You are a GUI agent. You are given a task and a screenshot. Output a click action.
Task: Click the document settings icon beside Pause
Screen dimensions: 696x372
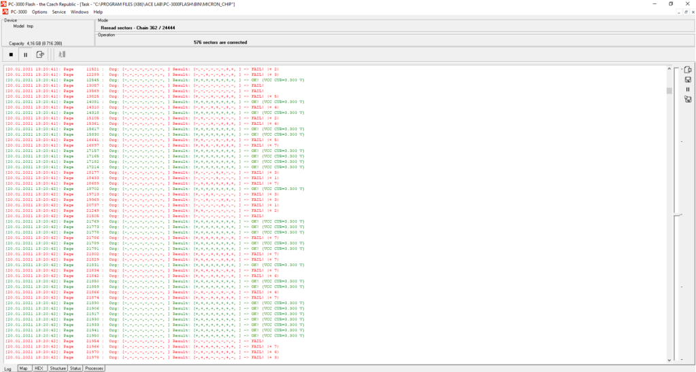40,54
